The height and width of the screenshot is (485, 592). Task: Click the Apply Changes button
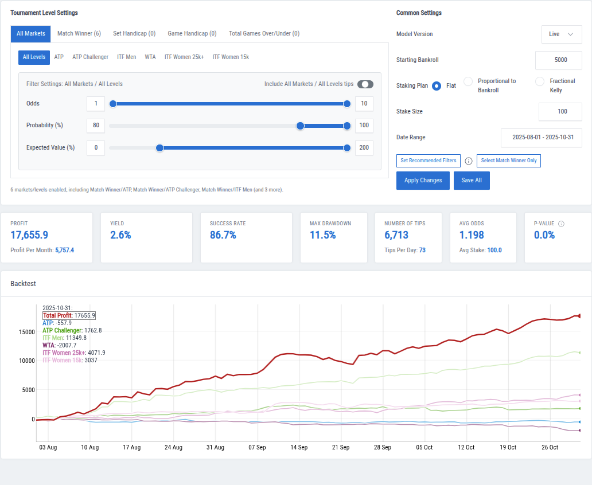point(423,180)
